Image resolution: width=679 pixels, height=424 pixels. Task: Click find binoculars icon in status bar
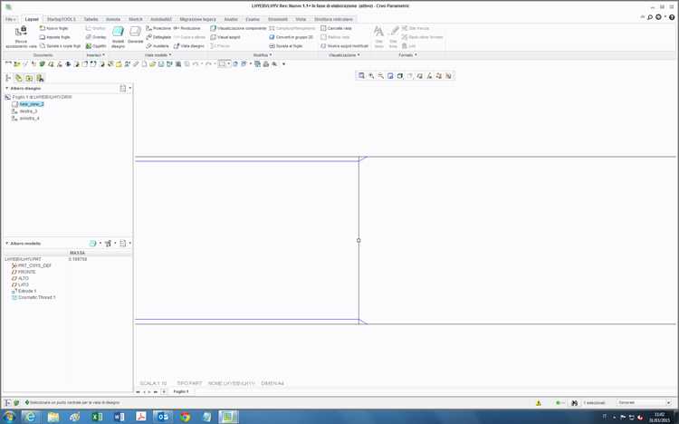pos(575,403)
